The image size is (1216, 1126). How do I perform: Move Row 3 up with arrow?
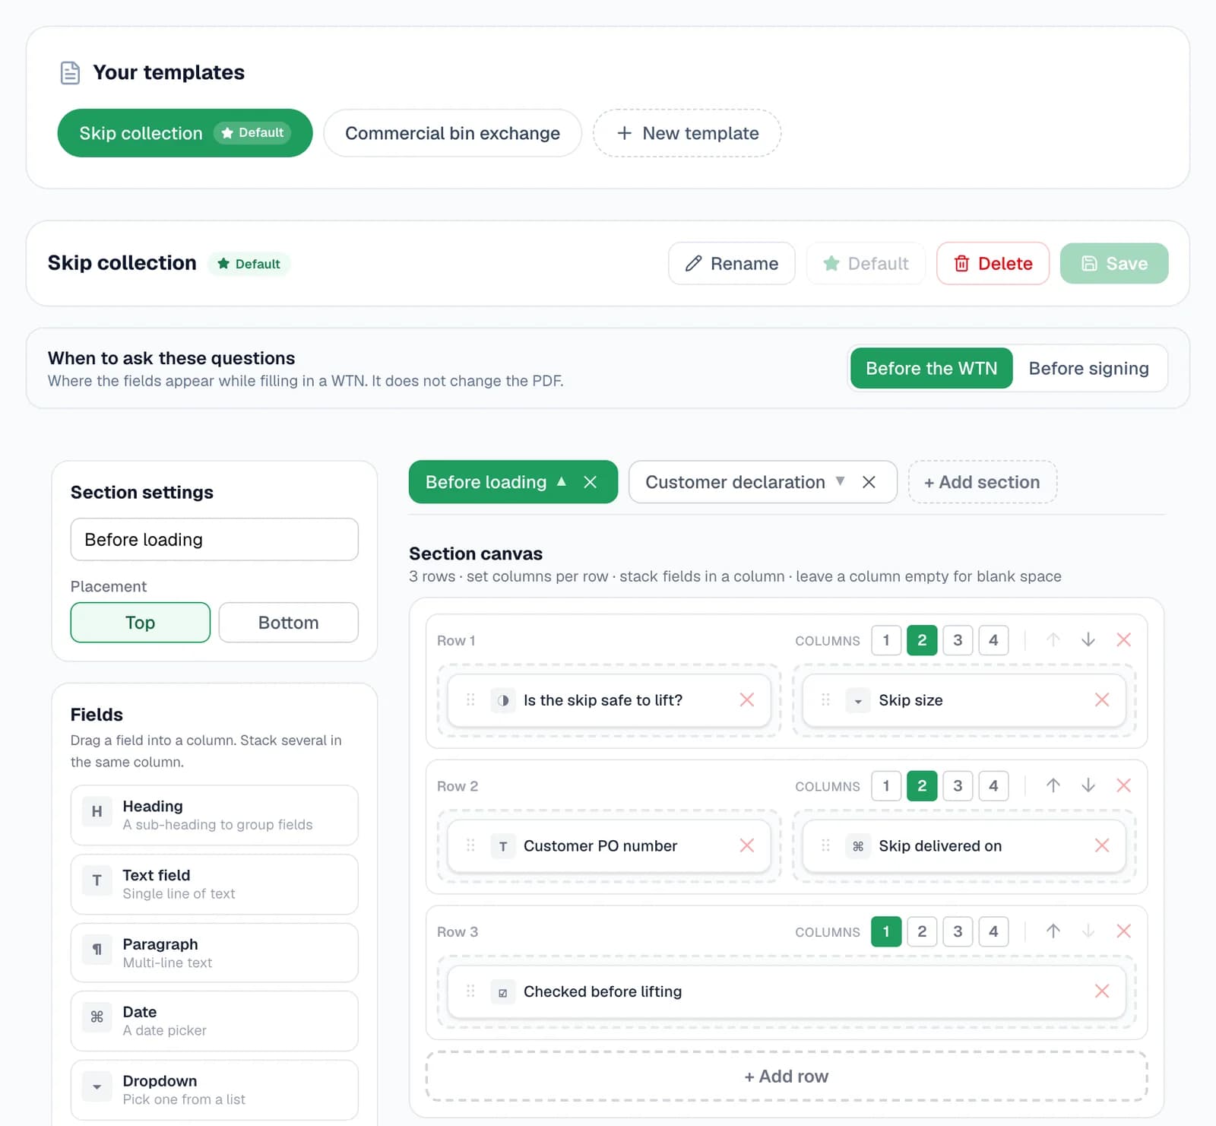click(1053, 931)
